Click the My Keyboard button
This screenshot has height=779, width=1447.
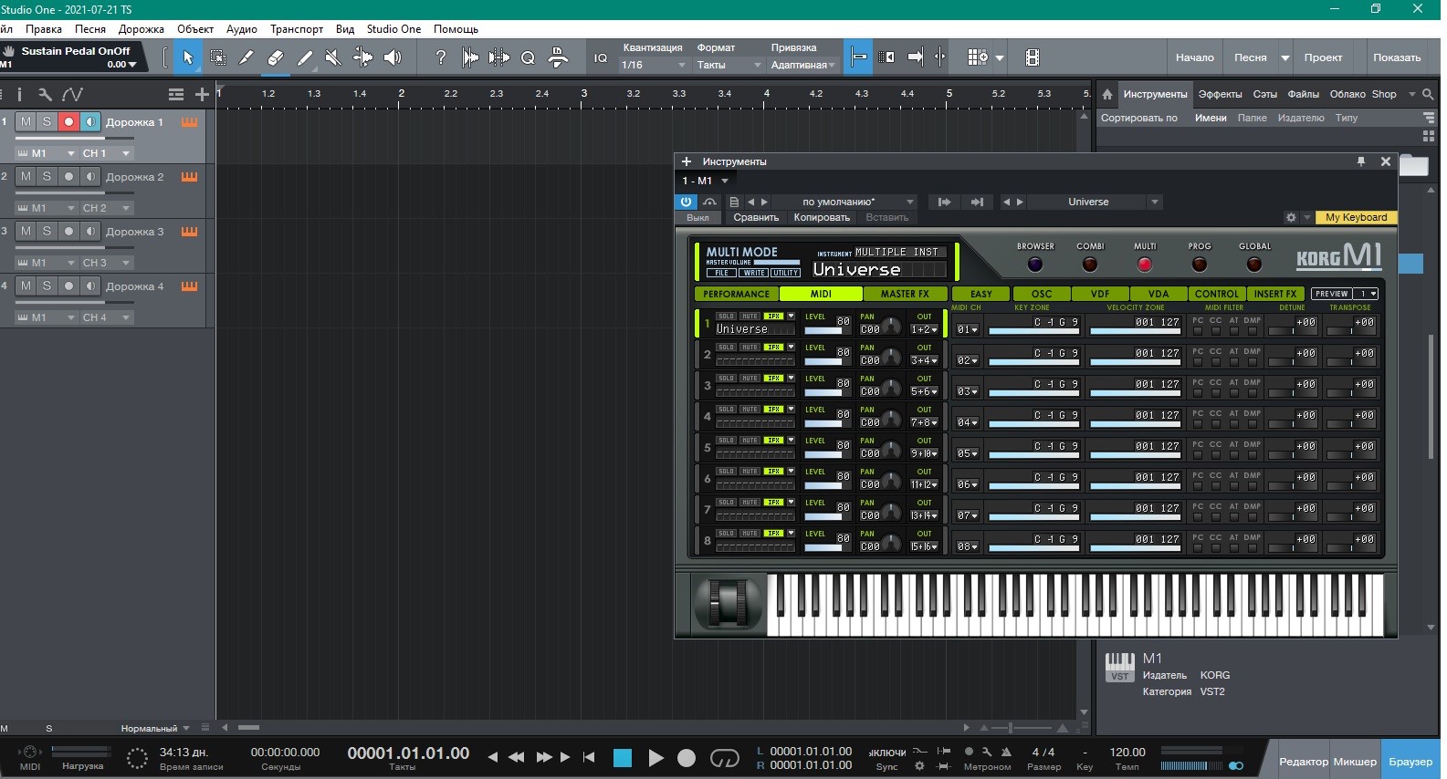1356,217
